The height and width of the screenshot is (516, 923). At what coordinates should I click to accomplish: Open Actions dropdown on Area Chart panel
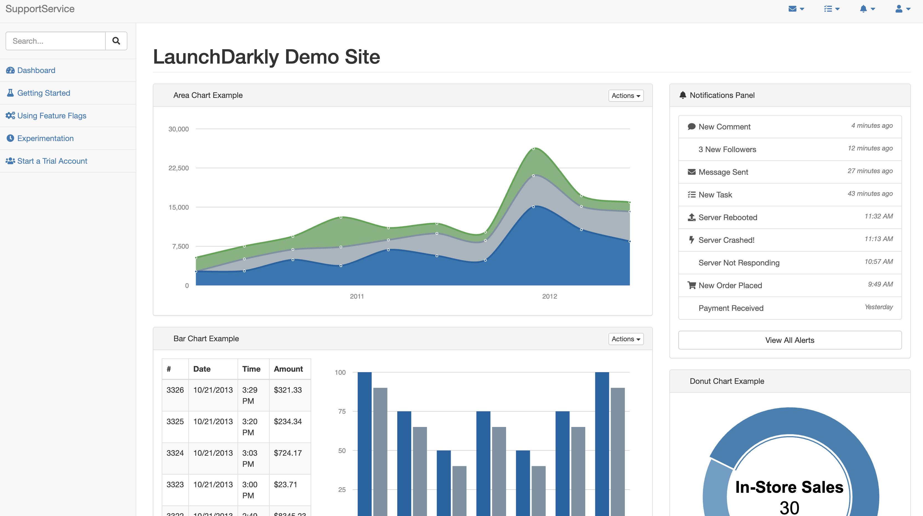[x=626, y=96]
